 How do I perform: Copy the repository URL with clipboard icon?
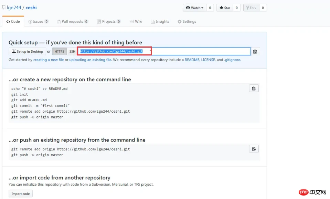click(255, 52)
